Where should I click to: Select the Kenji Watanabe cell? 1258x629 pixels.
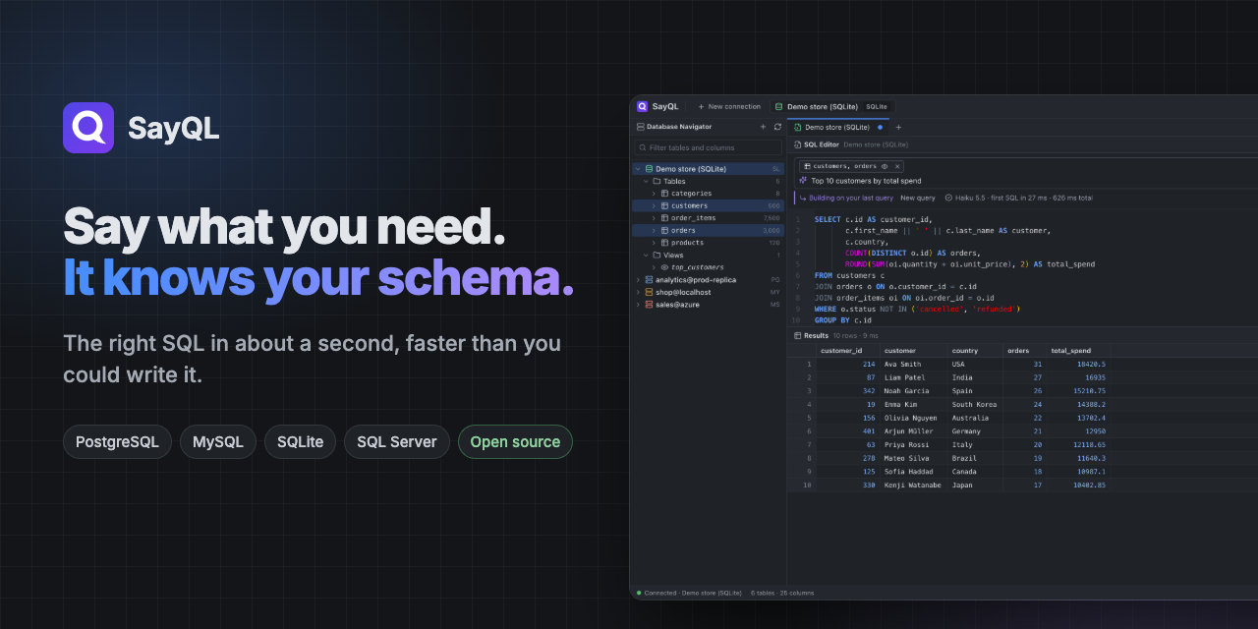(912, 485)
